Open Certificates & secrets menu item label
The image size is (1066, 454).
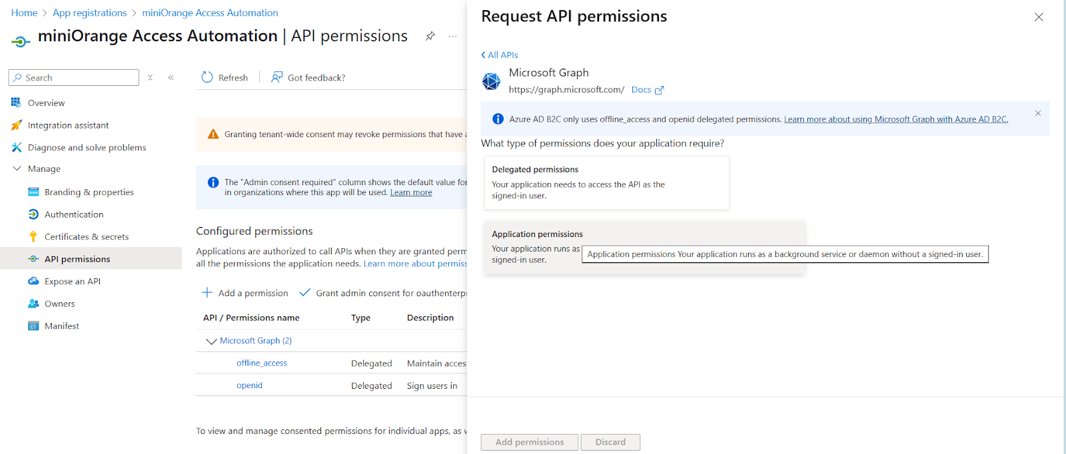(x=87, y=236)
